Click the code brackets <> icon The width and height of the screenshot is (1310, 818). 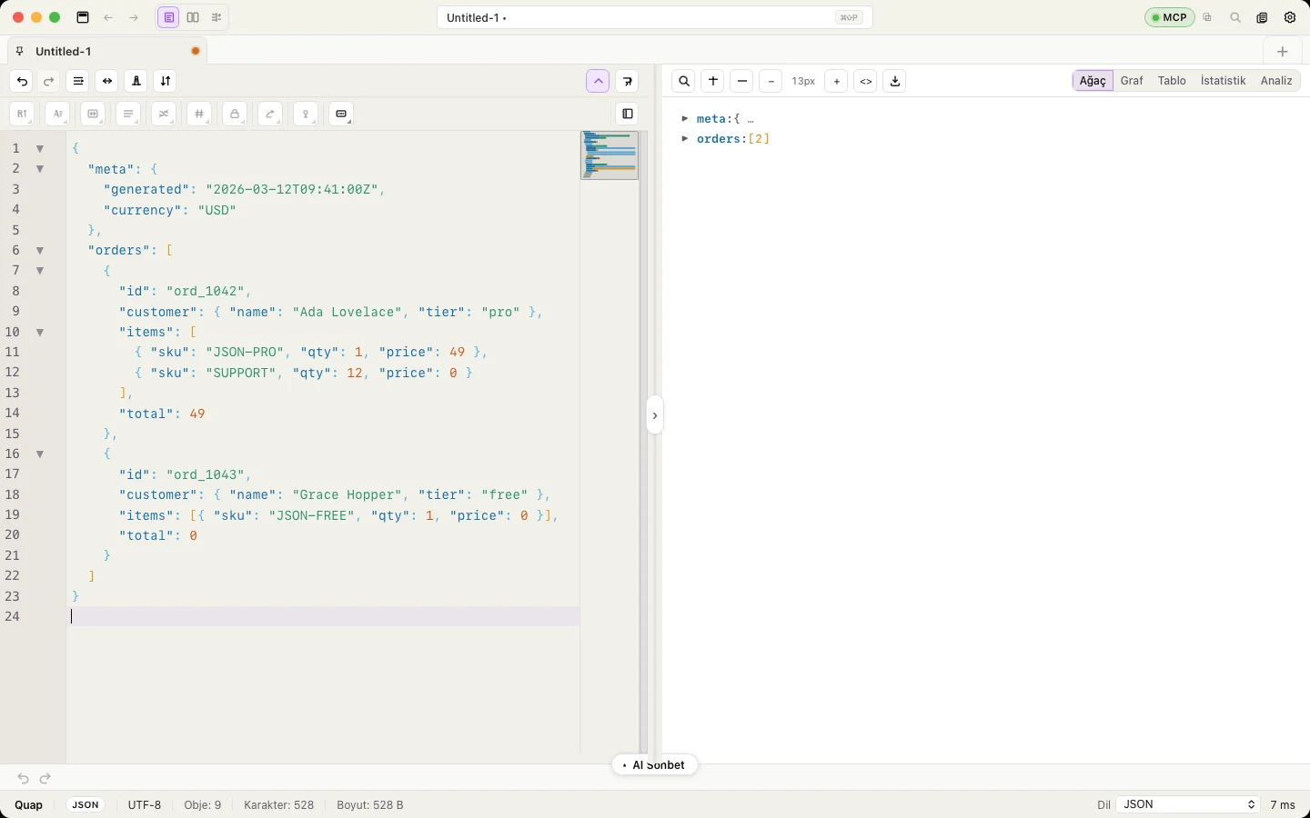866,81
